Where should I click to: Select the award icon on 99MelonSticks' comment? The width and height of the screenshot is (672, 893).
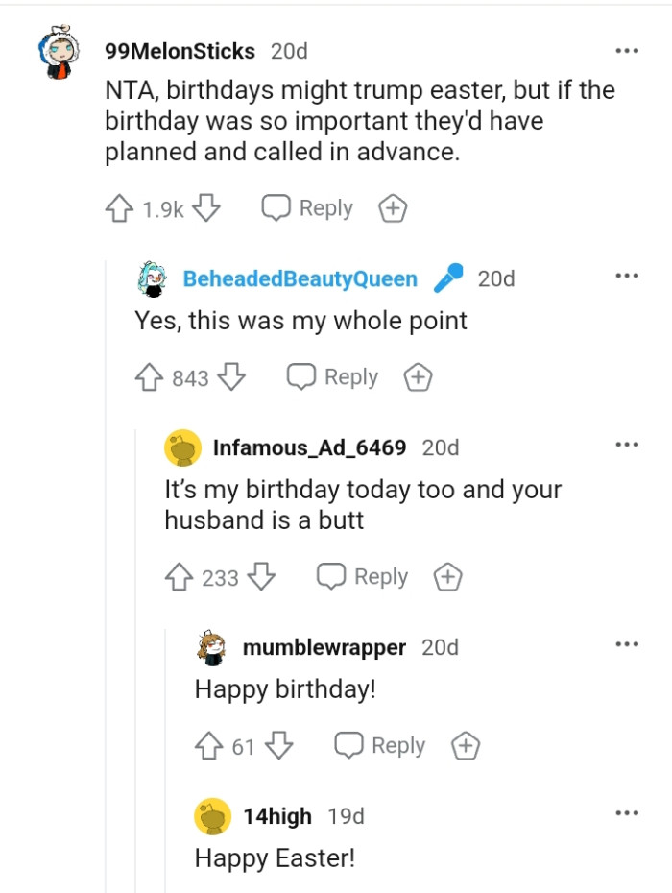point(392,207)
